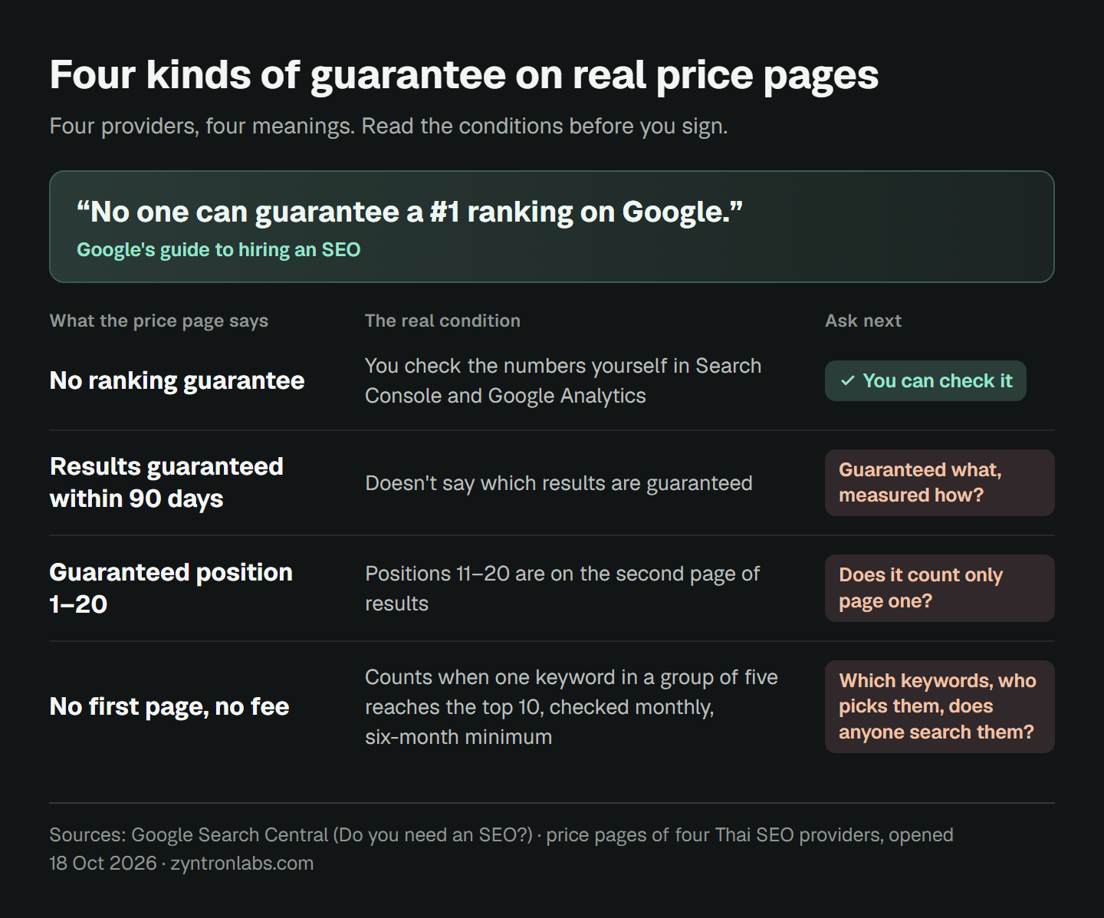This screenshot has width=1104, height=918.
Task: Open 'Google's guide to hiring an SEO' link
Action: click(219, 250)
